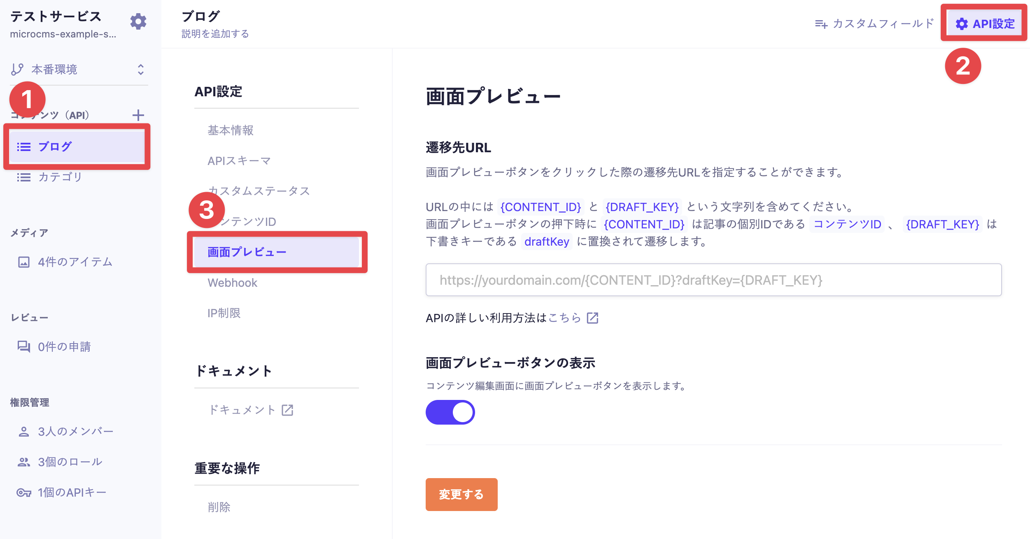
Task: Add a new API with the plus icon
Action: (x=139, y=115)
